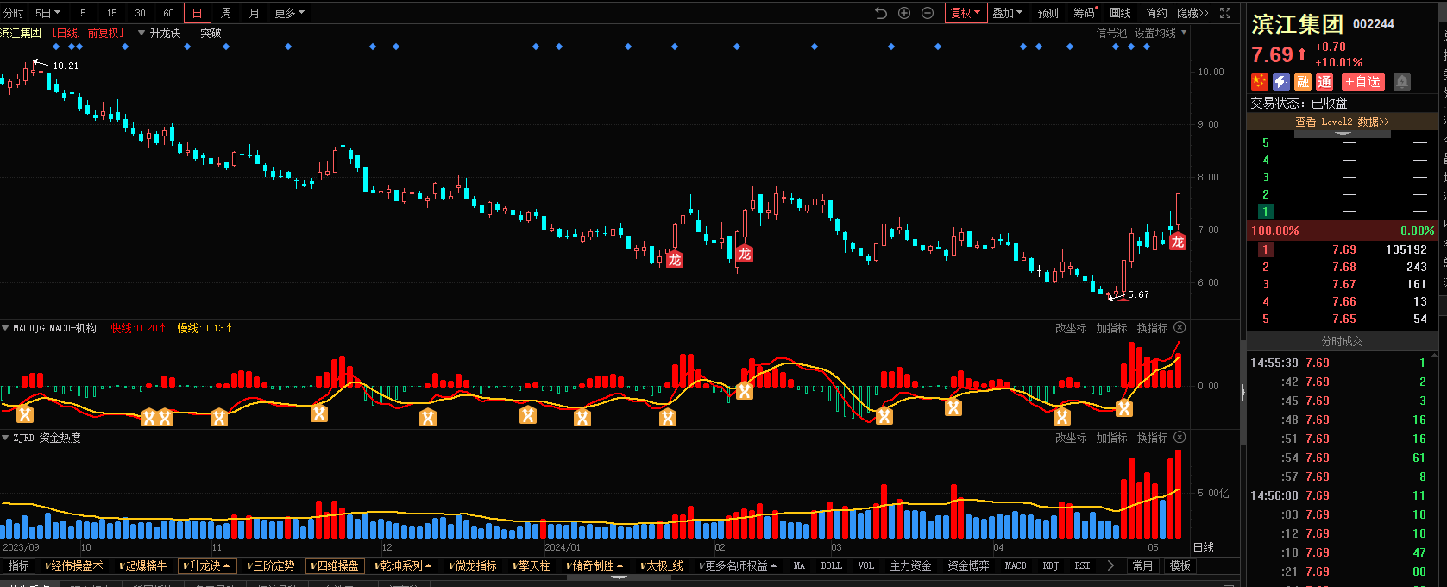Switch to the daily (日) period
Screen dimensions: 1447x587
click(x=198, y=13)
